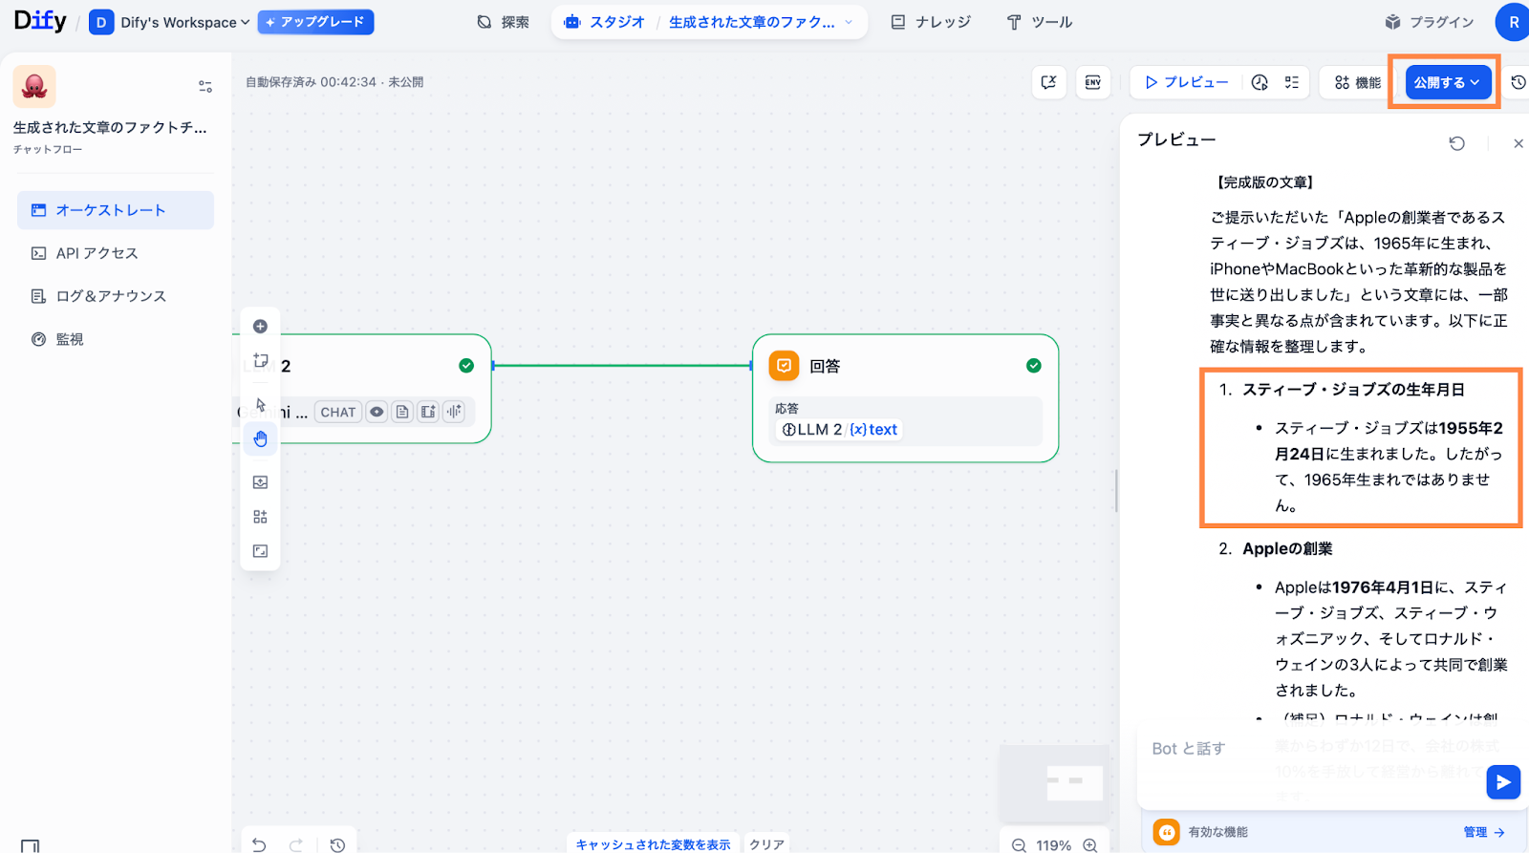Open the version history clock icon
The image size is (1529, 853).
click(1518, 82)
